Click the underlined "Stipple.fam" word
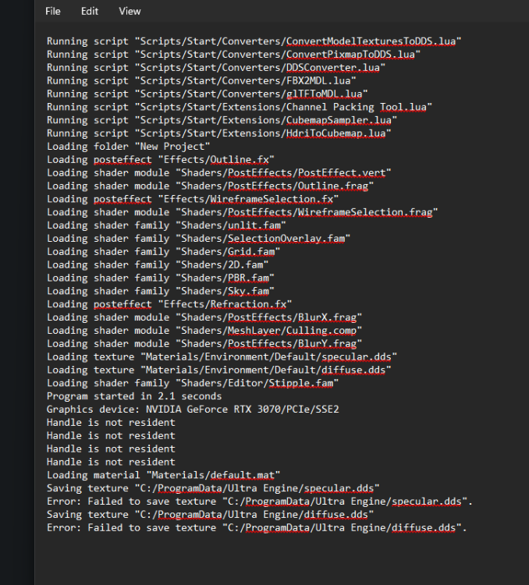Screen dimensions: 529x585 click(300, 383)
